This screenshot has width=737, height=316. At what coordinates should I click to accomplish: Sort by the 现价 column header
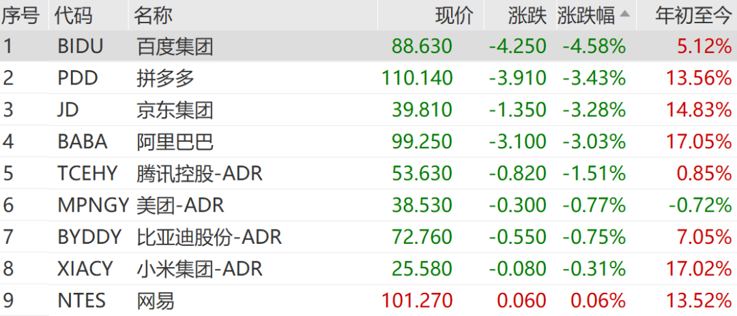[x=454, y=15]
